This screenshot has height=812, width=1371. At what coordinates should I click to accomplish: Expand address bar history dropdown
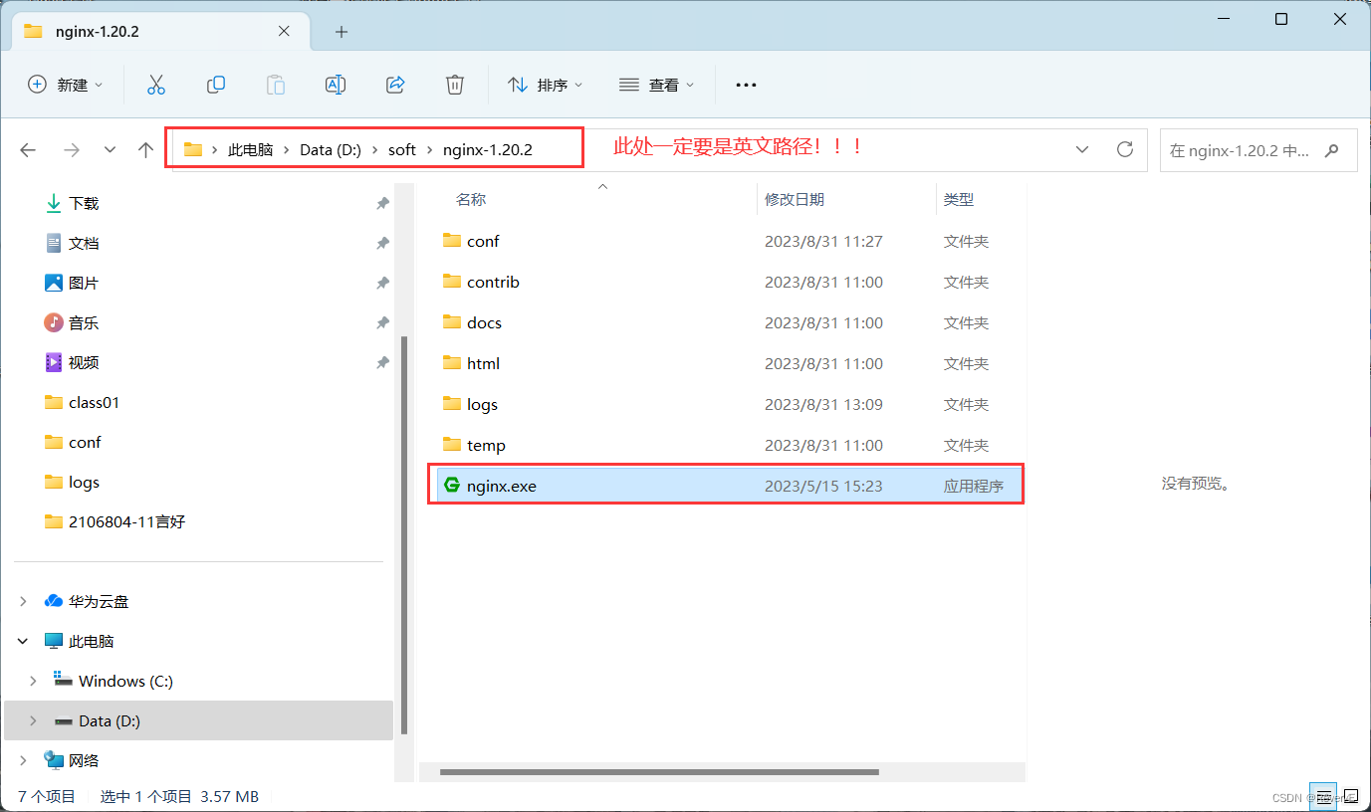[1082, 149]
